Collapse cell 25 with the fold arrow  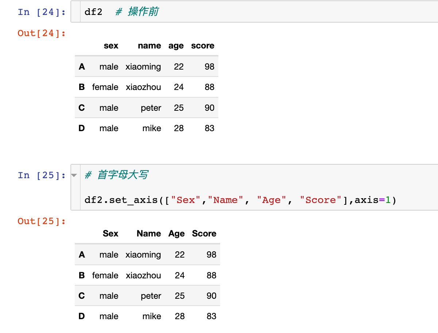(x=74, y=176)
